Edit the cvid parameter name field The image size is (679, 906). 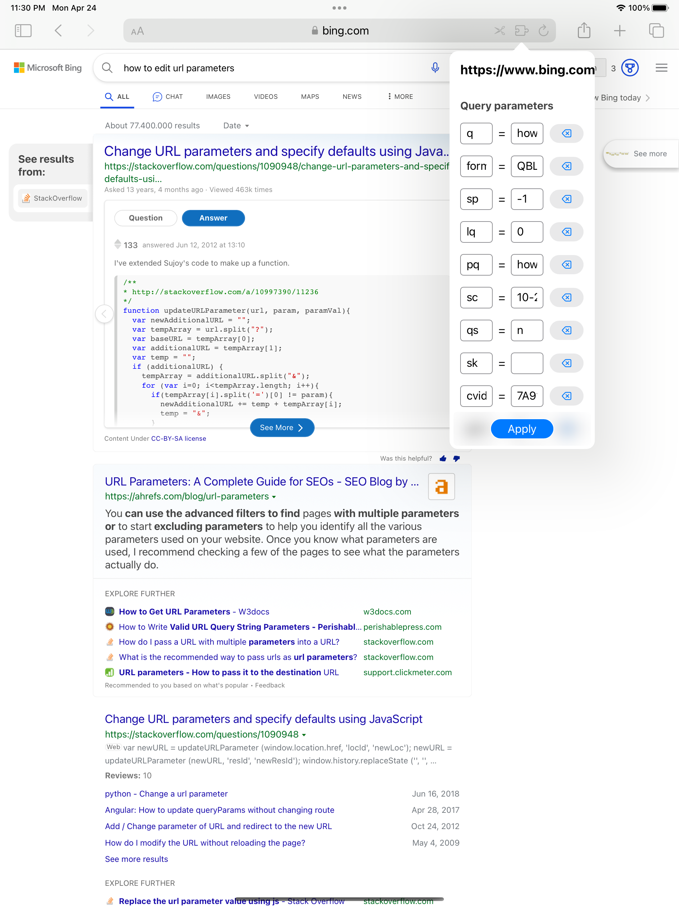point(476,396)
